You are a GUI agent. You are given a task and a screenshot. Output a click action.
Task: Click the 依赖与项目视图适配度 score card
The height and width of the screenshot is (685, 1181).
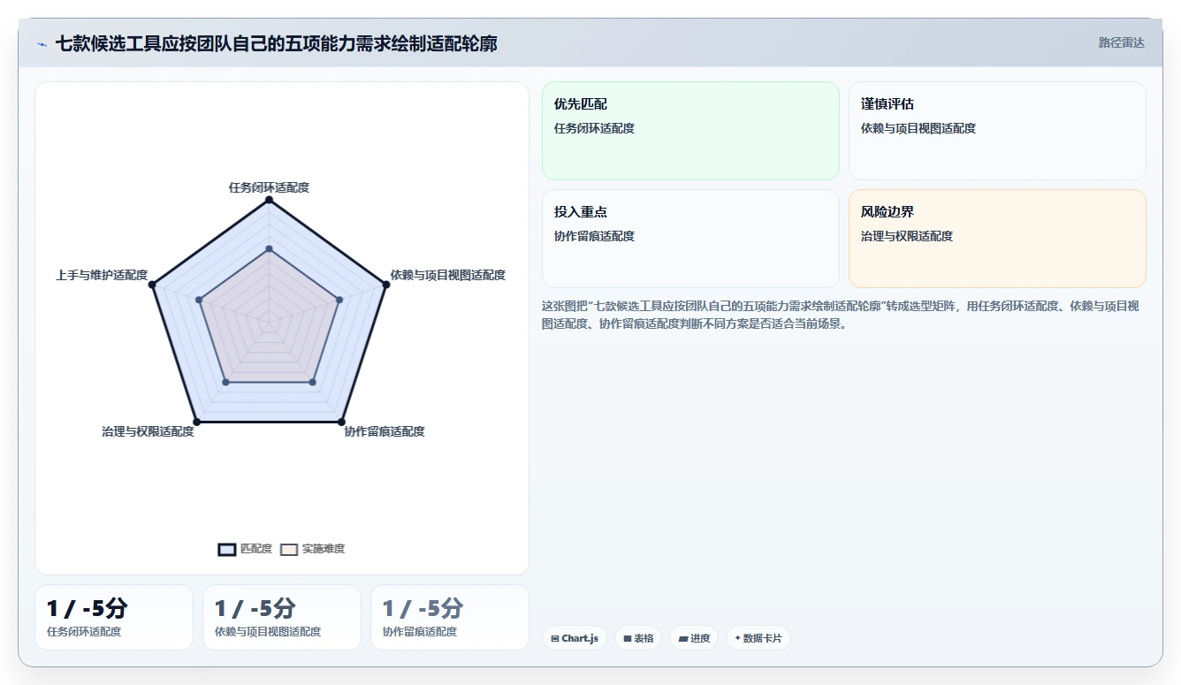282,617
